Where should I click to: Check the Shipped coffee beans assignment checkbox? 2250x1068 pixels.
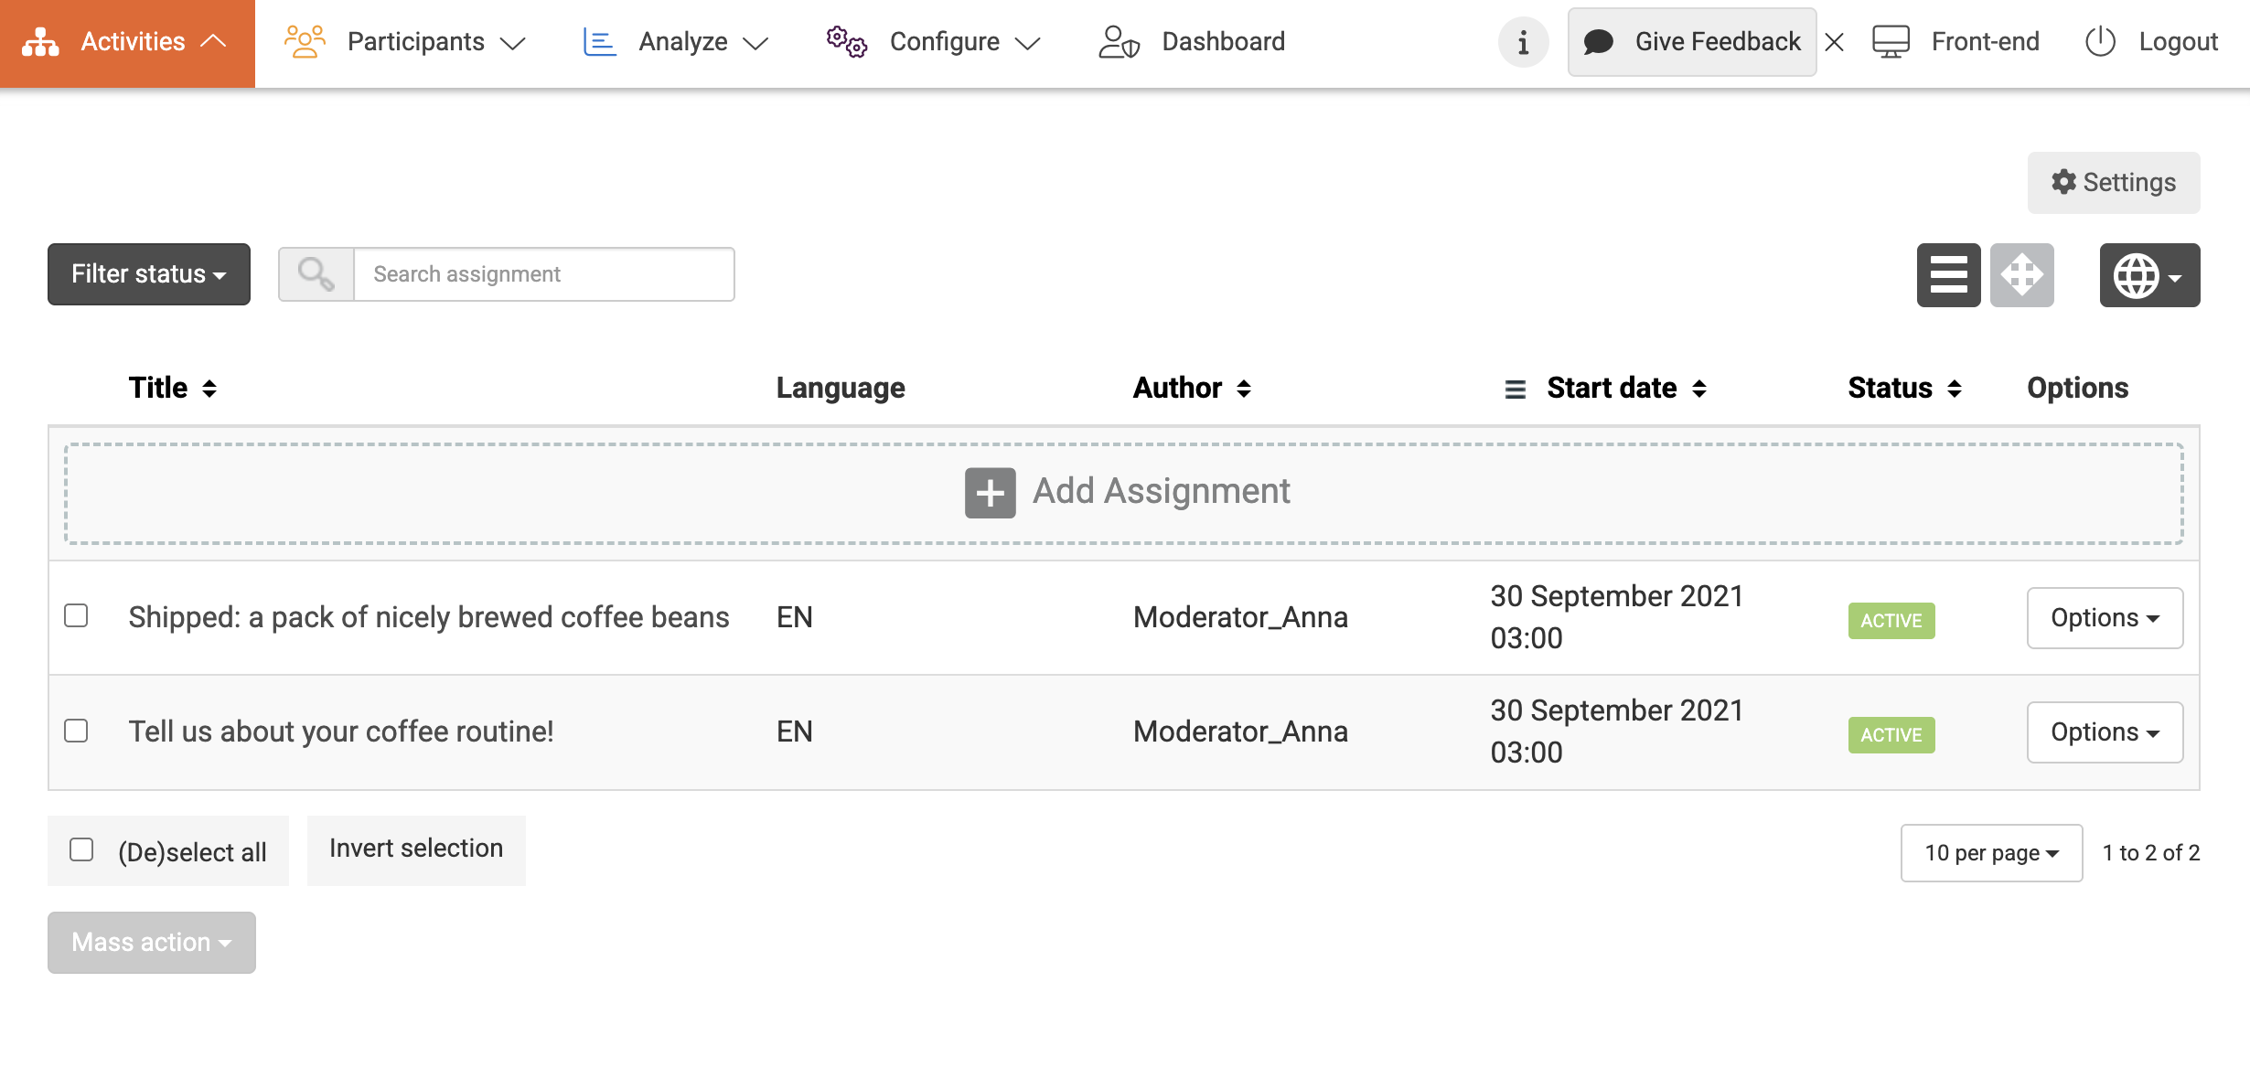pyautogui.click(x=76, y=615)
